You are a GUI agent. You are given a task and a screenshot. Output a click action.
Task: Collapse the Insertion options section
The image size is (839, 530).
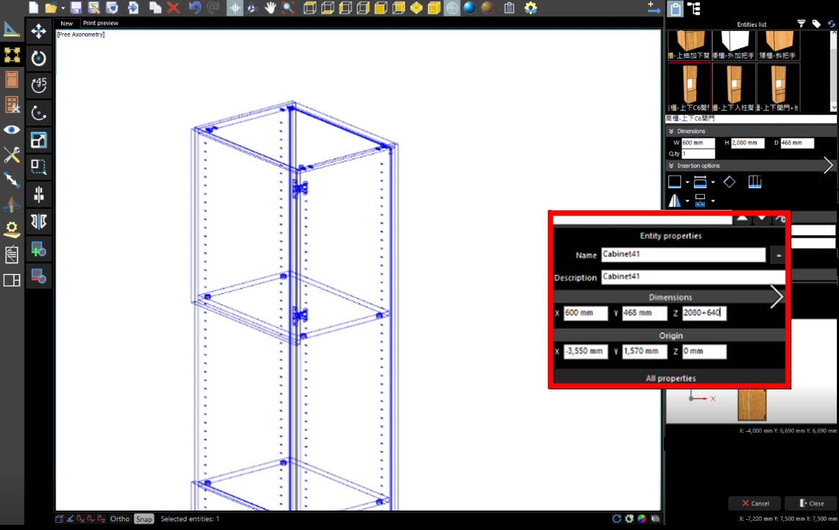pyautogui.click(x=671, y=166)
